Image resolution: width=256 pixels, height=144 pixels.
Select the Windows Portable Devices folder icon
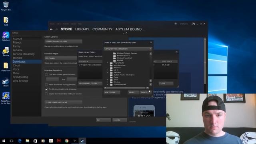pos(114,53)
